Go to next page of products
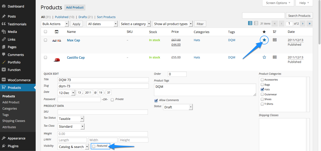This screenshot has height=151, width=321. (303, 24)
